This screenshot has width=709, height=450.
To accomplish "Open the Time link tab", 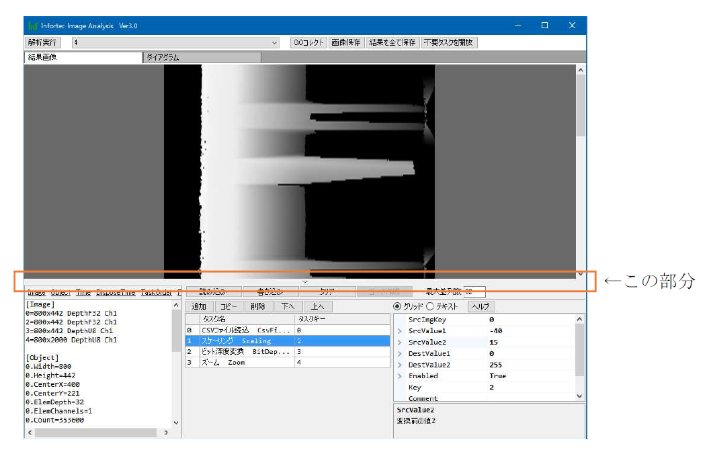I will point(83,293).
